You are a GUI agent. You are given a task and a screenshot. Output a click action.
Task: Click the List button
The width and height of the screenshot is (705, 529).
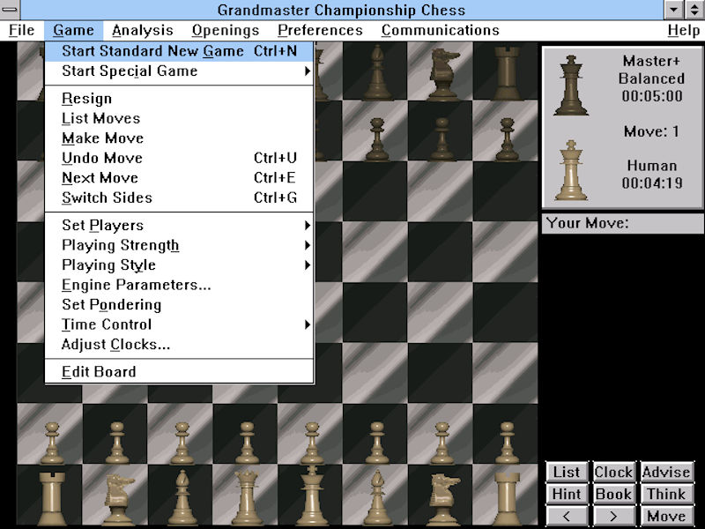[x=567, y=472]
